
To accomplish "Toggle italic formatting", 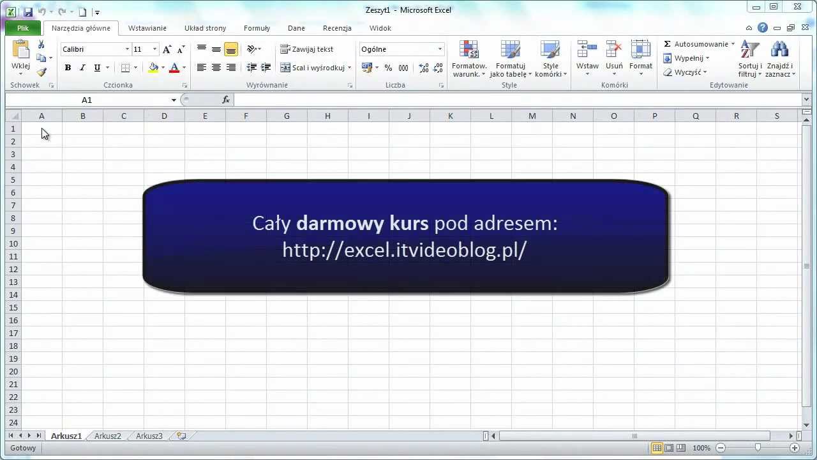I will [x=82, y=68].
